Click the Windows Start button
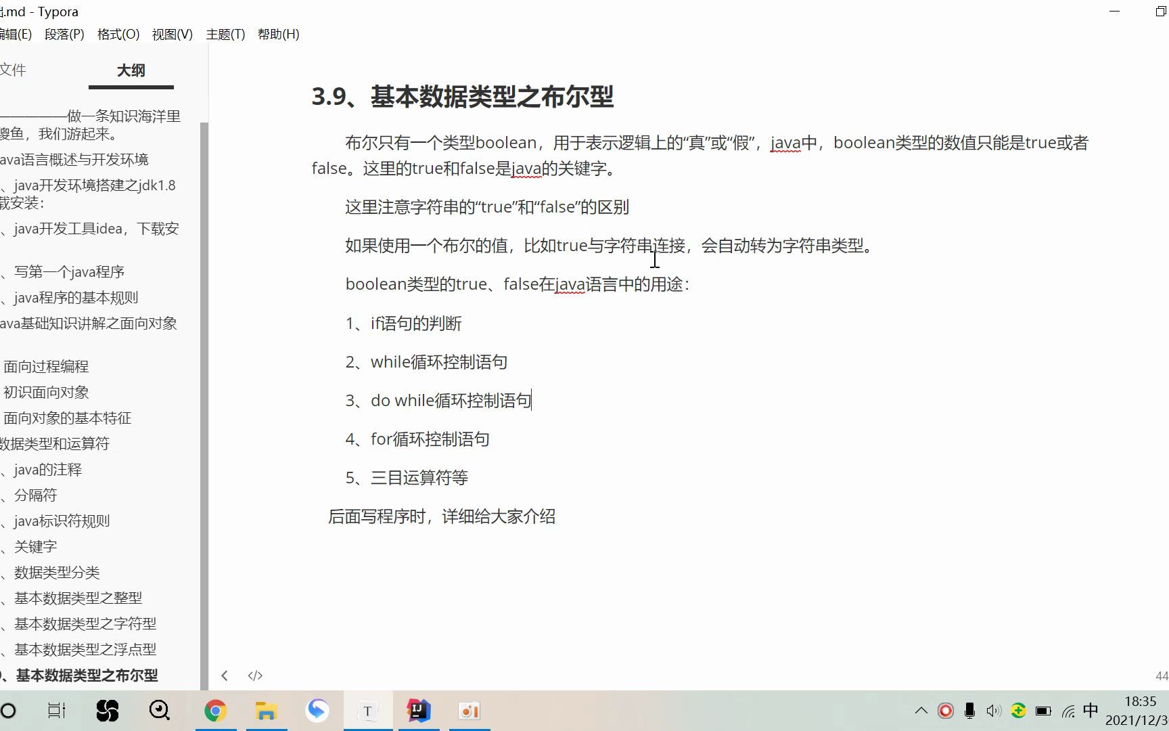 coord(8,711)
